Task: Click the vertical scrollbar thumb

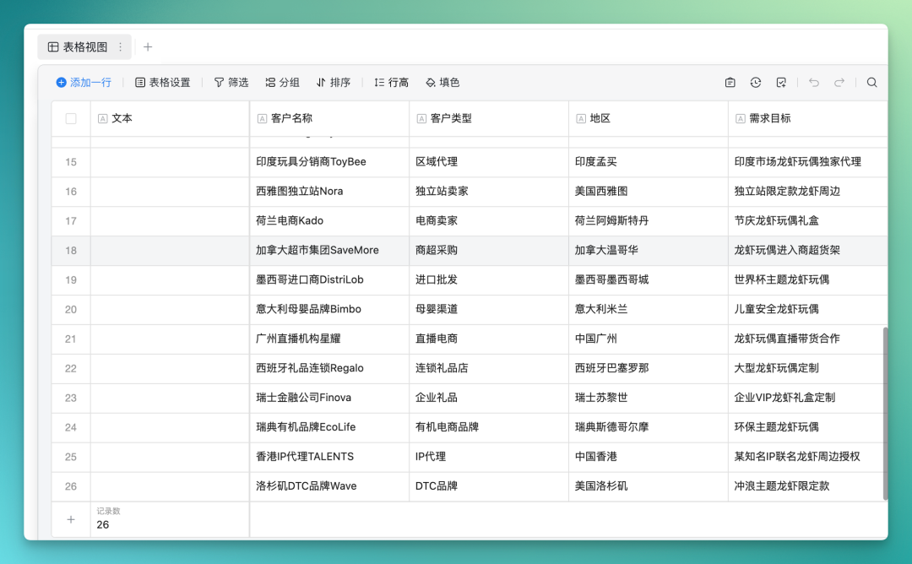Action: pyautogui.click(x=885, y=414)
